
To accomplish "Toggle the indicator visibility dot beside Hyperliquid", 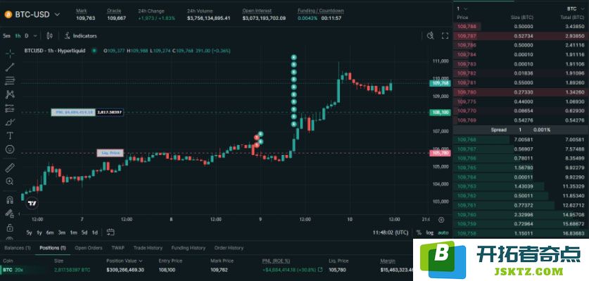I will point(94,51).
